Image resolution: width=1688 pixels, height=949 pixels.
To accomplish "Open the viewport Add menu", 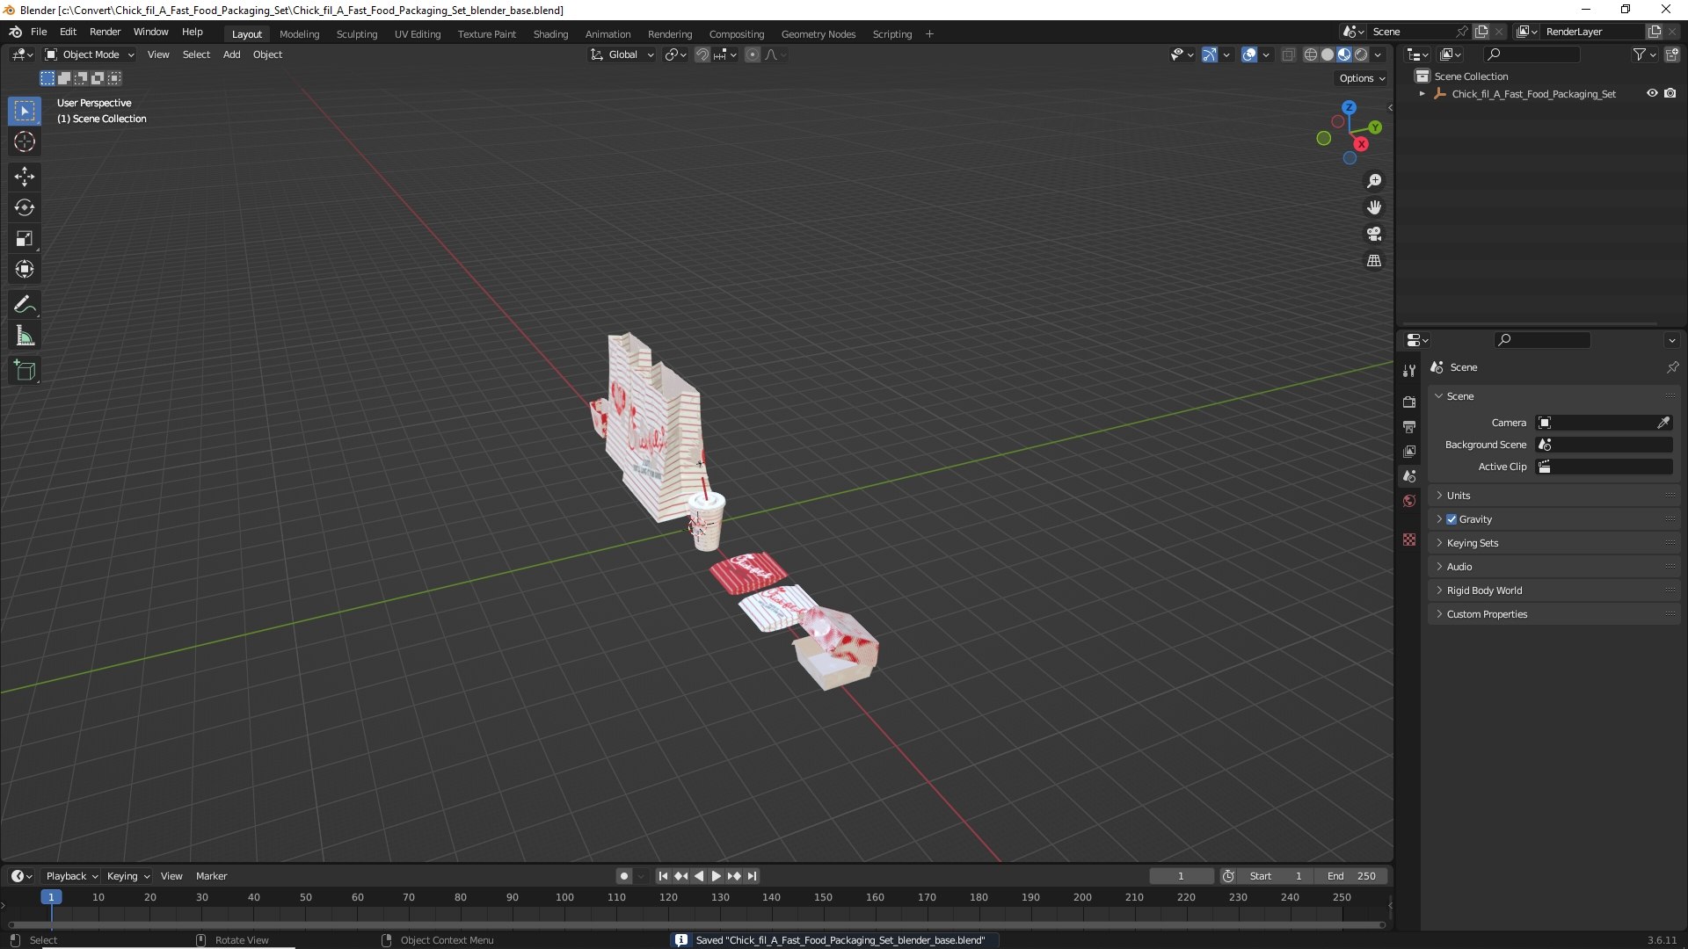I will (x=231, y=54).
